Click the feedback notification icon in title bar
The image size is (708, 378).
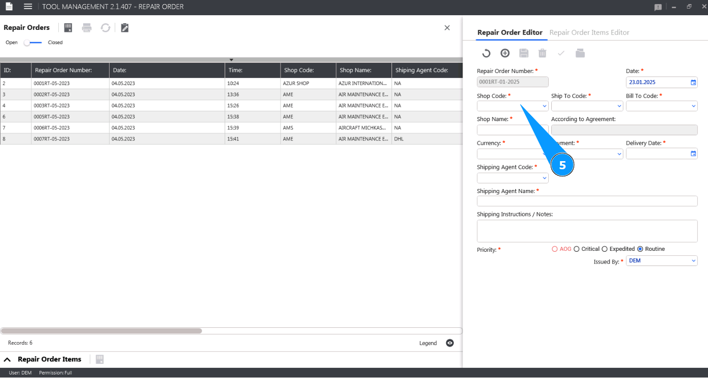point(658,7)
